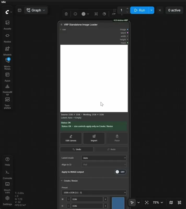Decrease height H with minus button

coord(68,206)
